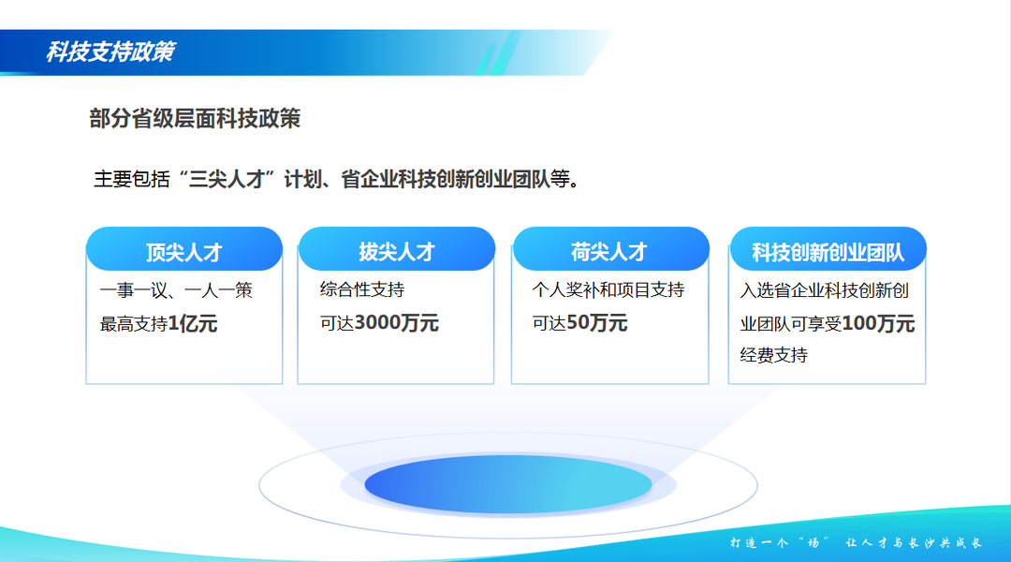Select the 顶尖人才 card header
Image resolution: width=1011 pixels, height=562 pixels.
tap(183, 251)
